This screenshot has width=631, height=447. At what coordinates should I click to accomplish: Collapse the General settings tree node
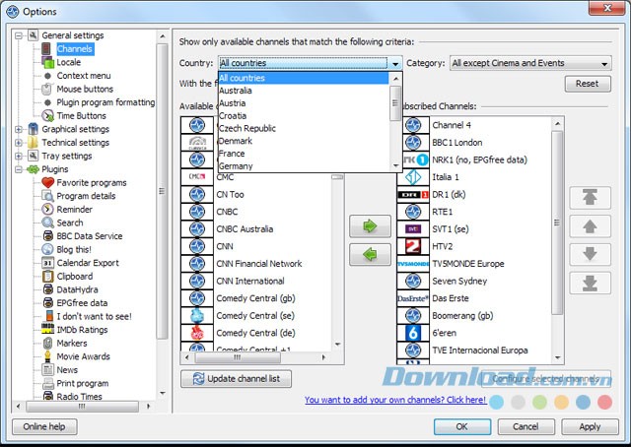(20, 35)
